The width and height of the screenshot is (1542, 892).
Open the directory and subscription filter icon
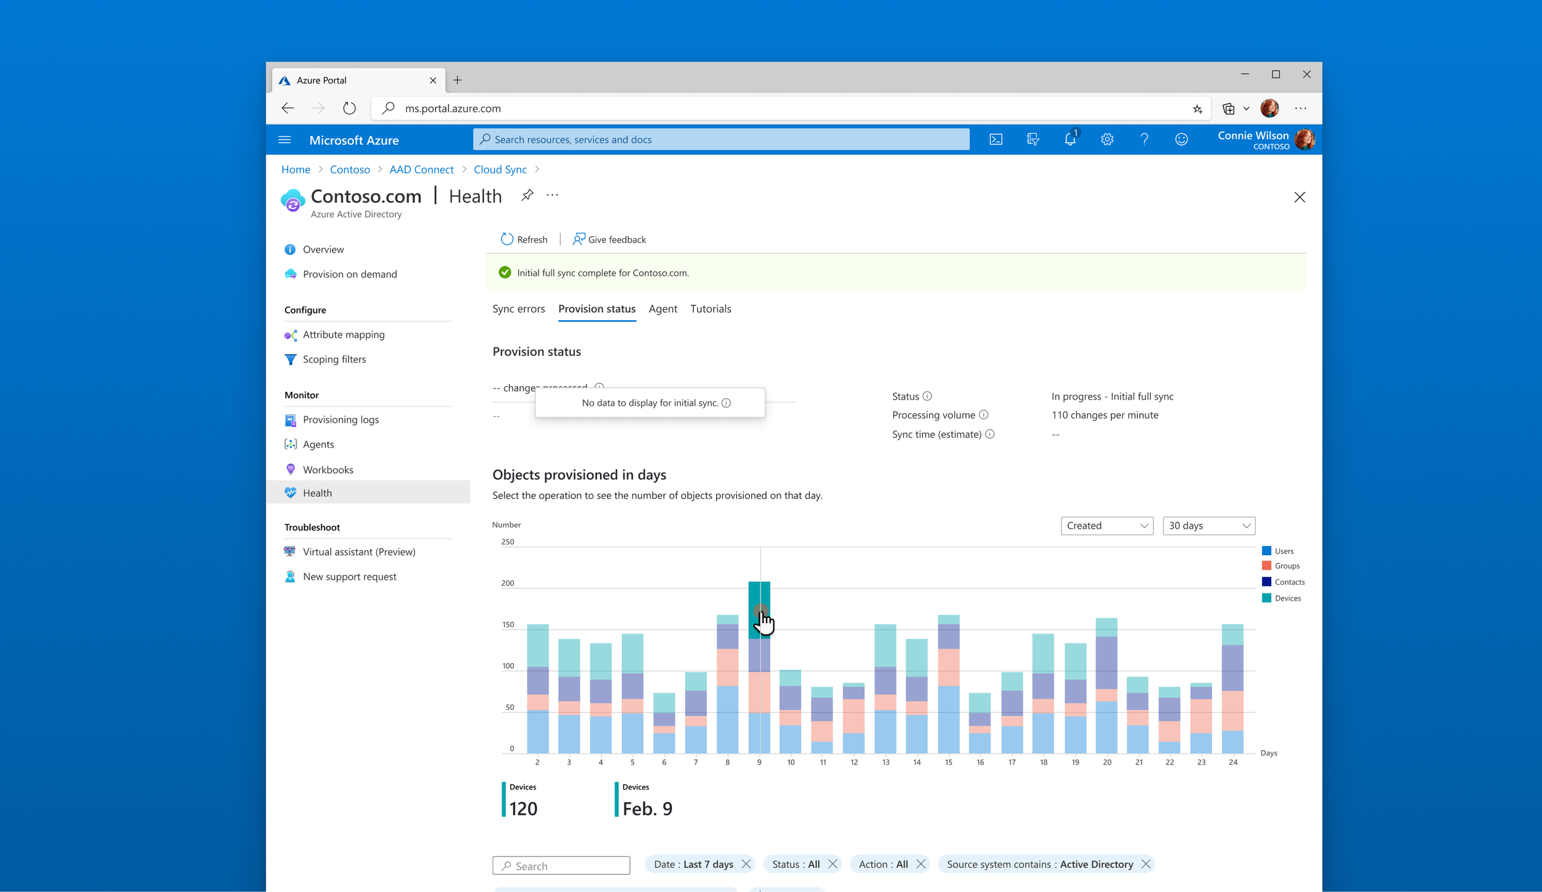click(x=1033, y=139)
